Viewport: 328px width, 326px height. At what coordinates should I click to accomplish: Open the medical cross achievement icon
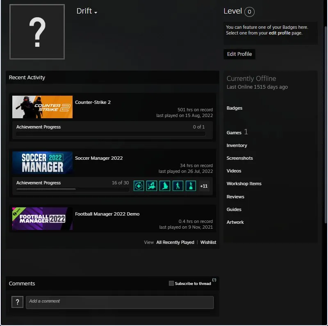click(139, 186)
